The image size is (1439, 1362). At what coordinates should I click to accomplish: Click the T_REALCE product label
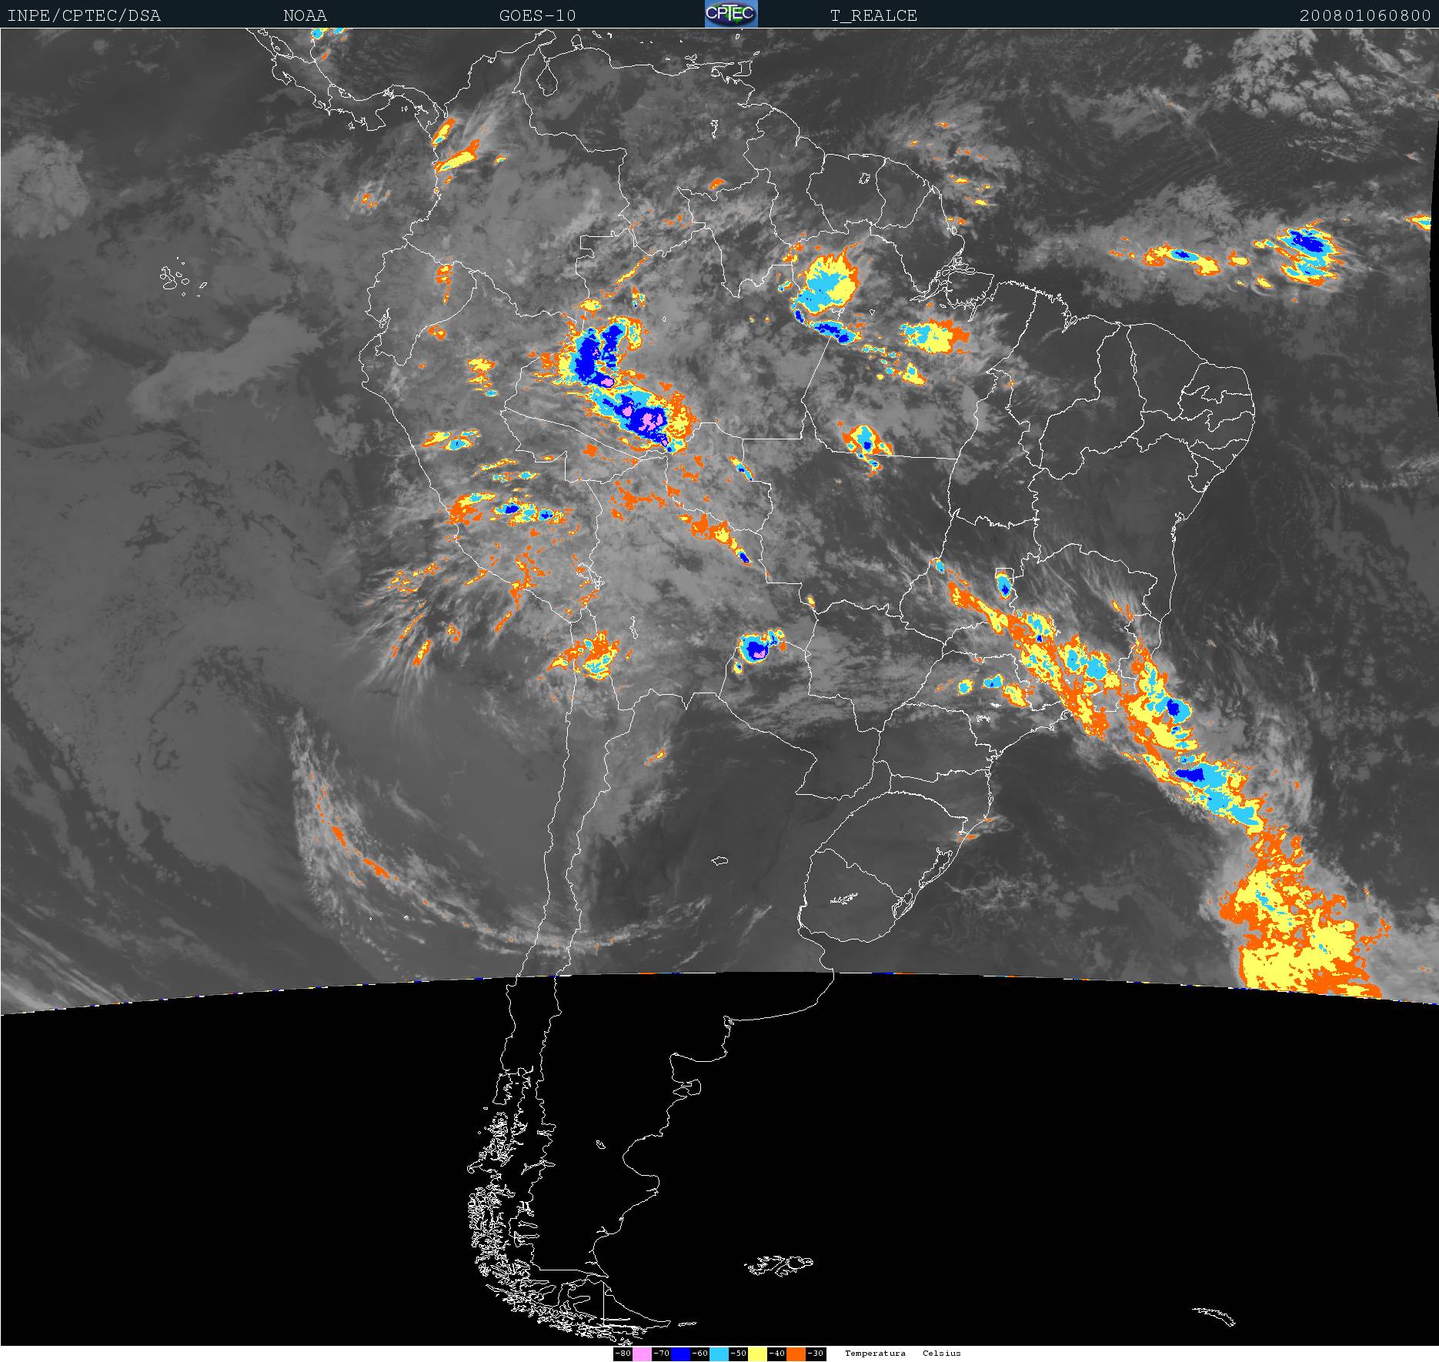point(873,15)
